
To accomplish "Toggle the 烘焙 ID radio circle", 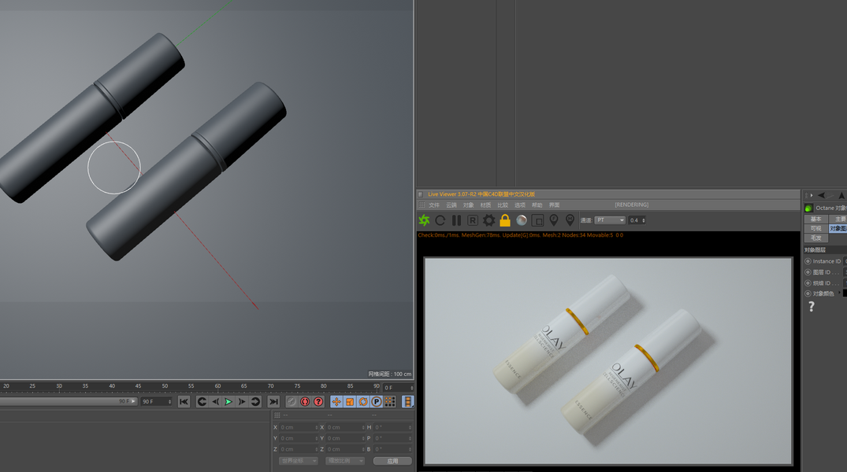I will pyautogui.click(x=808, y=282).
